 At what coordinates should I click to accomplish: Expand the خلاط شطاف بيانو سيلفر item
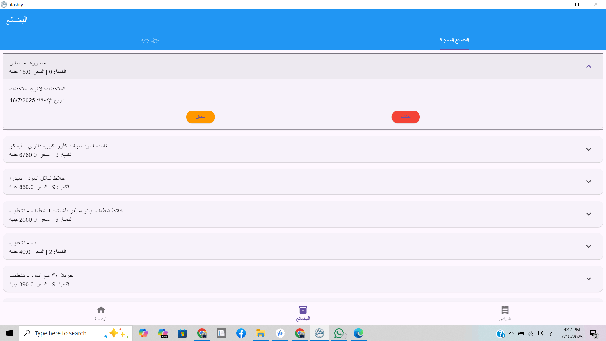[589, 214]
